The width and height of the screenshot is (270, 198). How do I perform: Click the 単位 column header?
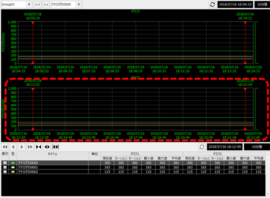click(95, 154)
